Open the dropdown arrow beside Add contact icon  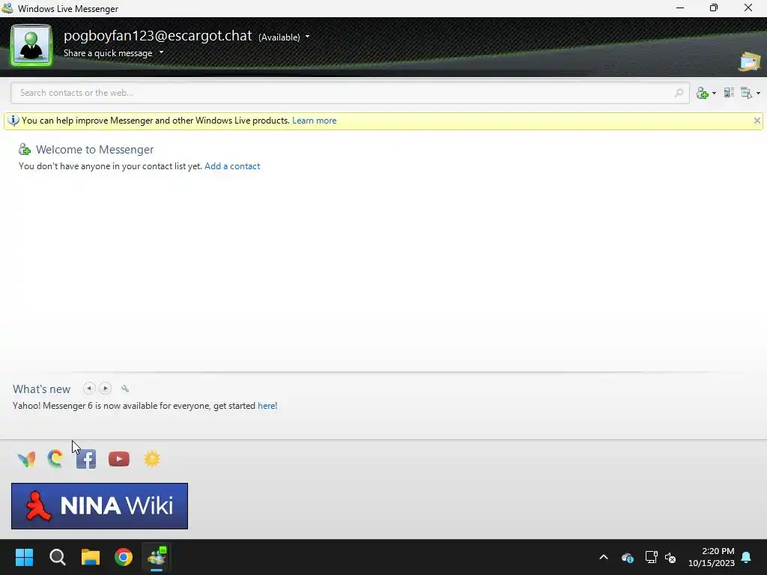coord(714,94)
